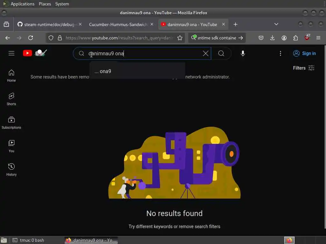Open tracking protection shield icon
The width and height of the screenshot is (326, 244).
coord(51,38)
